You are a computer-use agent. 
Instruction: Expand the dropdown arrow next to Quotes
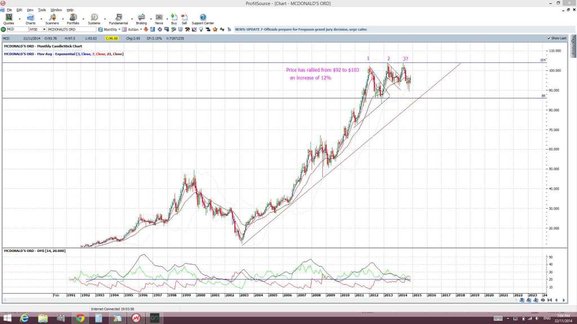20,19
